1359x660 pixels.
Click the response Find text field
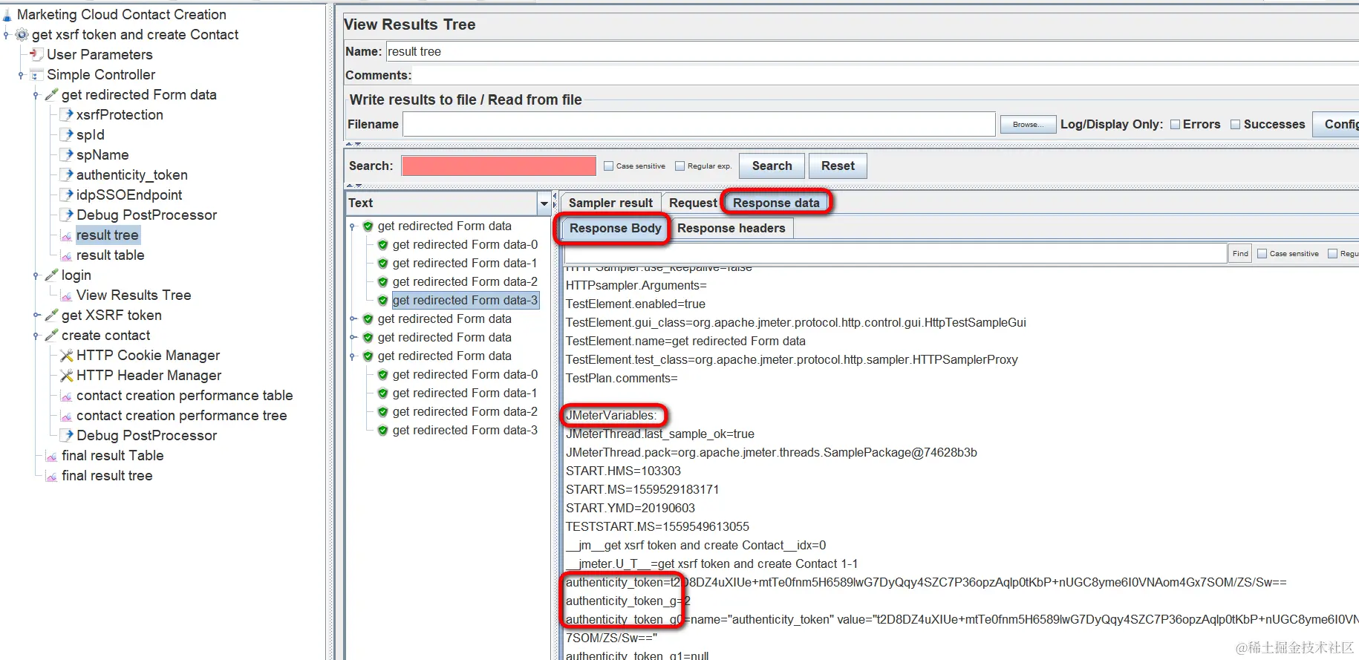895,253
